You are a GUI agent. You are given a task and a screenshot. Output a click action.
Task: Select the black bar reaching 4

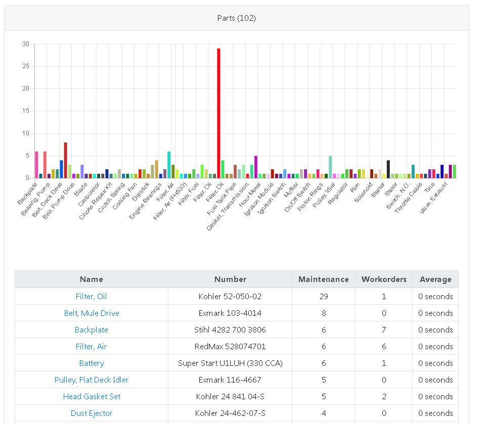click(x=388, y=169)
